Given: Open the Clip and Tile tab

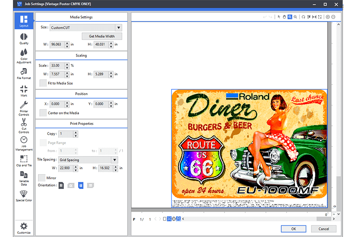Looking at the screenshot, I should tap(24, 161).
